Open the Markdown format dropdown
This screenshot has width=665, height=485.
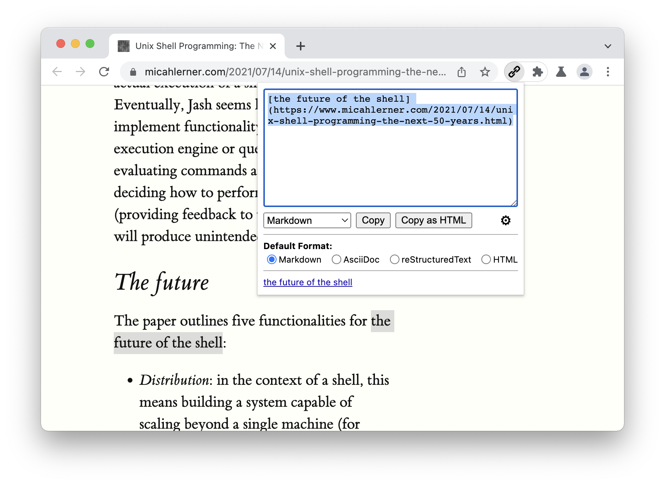point(307,220)
